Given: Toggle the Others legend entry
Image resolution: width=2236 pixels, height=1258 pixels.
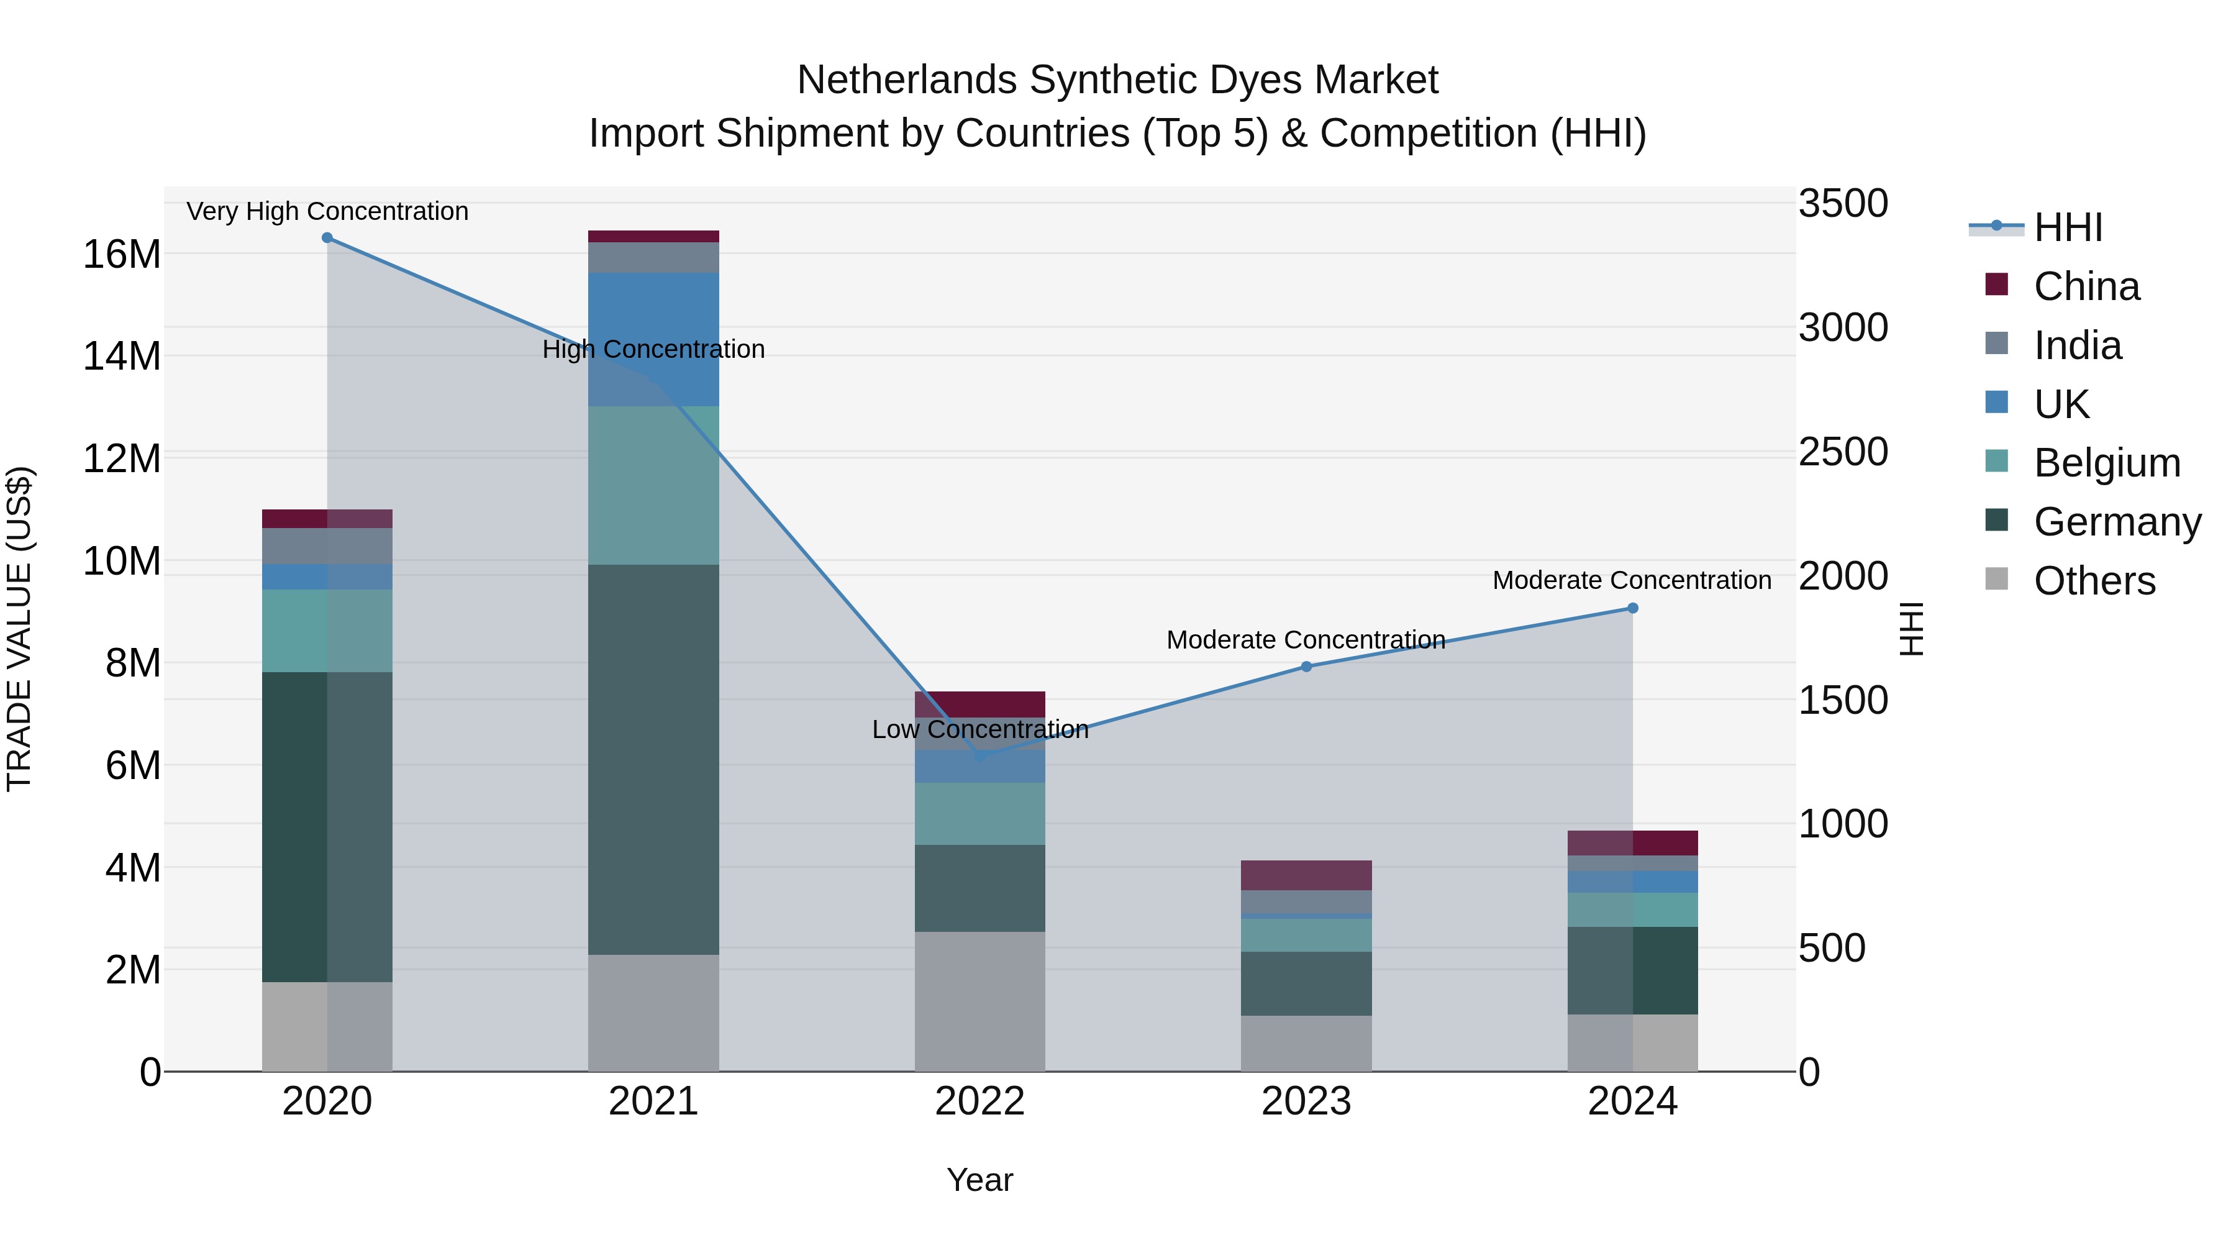Looking at the screenshot, I should (x=2070, y=581).
